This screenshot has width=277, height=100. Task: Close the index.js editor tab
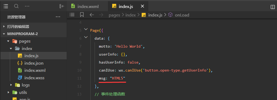(142, 6)
